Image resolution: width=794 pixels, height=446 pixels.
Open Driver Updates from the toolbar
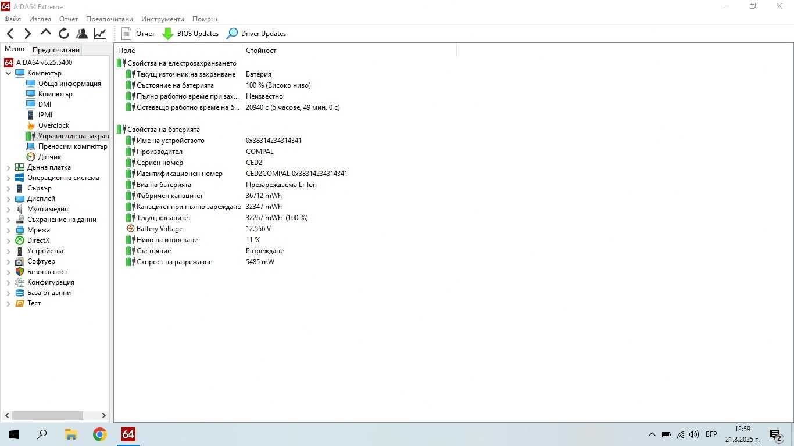256,34
